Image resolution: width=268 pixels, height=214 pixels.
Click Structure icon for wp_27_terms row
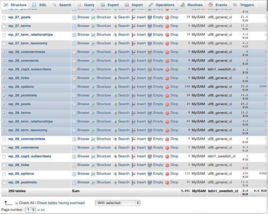pyautogui.click(x=93, y=26)
